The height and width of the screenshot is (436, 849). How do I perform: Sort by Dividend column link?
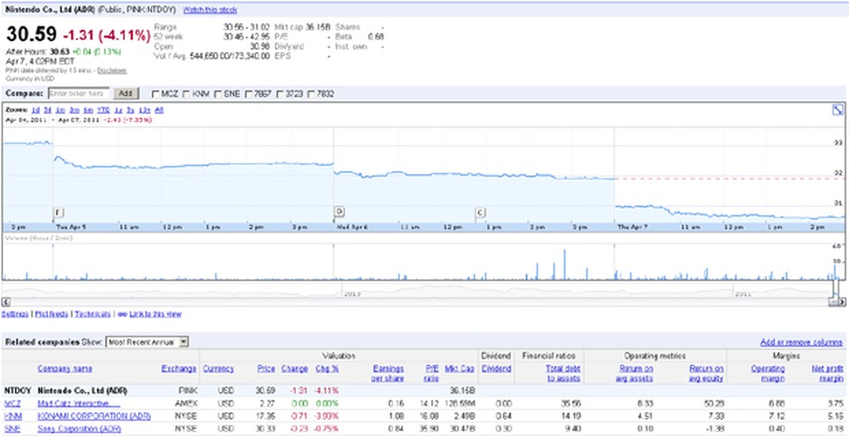coord(496,369)
